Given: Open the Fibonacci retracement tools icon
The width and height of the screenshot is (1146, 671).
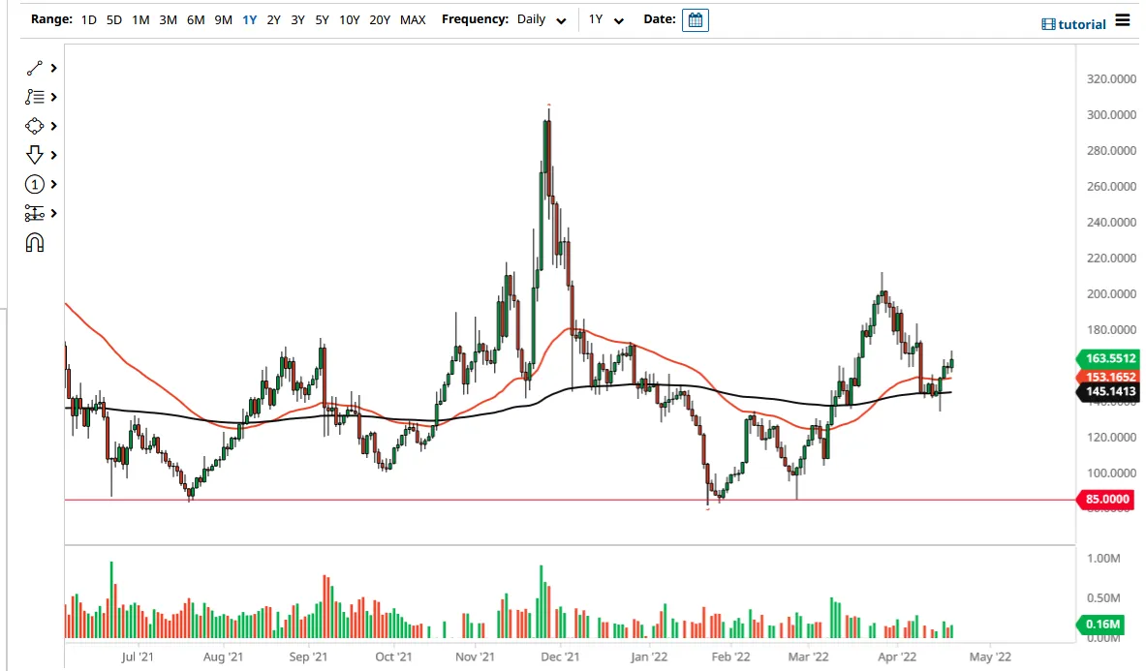Looking at the screenshot, I should tap(34, 97).
